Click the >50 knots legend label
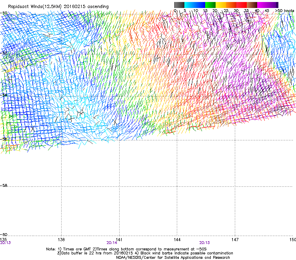Image resolution: width=296 pixels, height=260 pixels. (284, 11)
